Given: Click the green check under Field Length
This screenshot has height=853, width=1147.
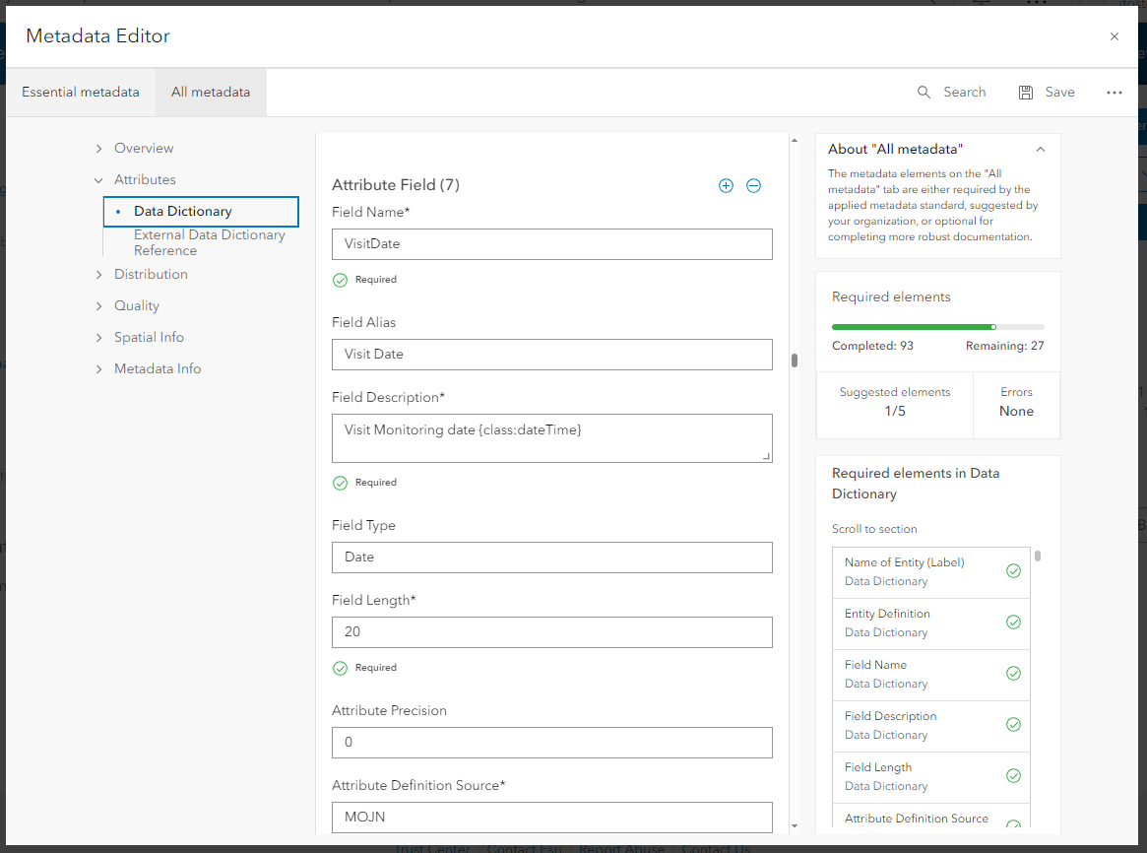Looking at the screenshot, I should point(340,668).
